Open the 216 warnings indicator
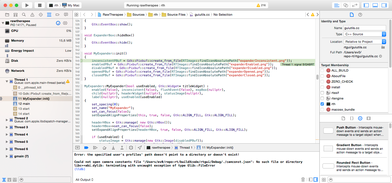 [x=261, y=5]
